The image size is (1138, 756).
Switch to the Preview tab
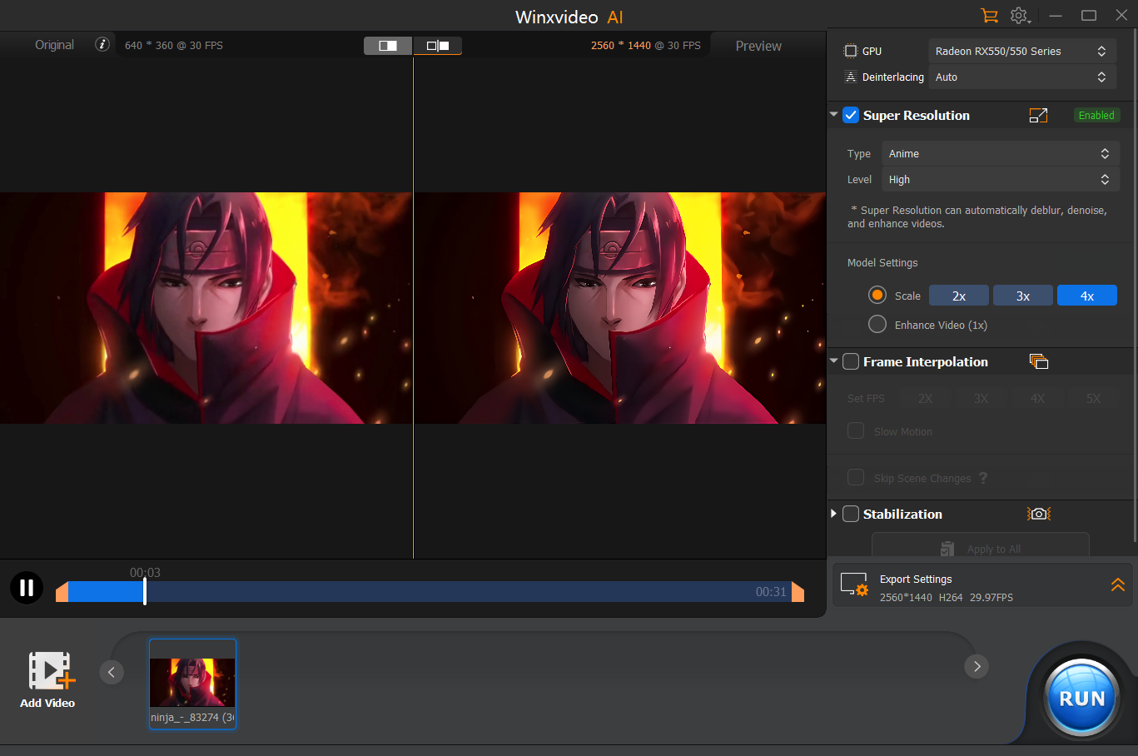coord(758,47)
